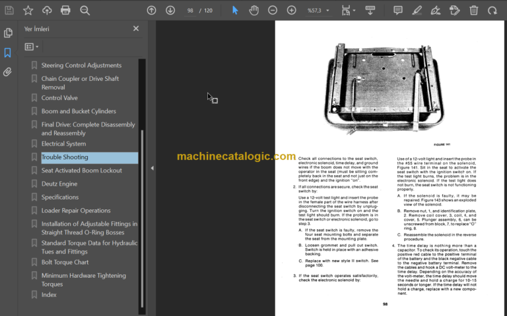Screen dimensions: 507x316
Task: Close the Yer İmleri bookmarks panel
Action: coord(136,29)
